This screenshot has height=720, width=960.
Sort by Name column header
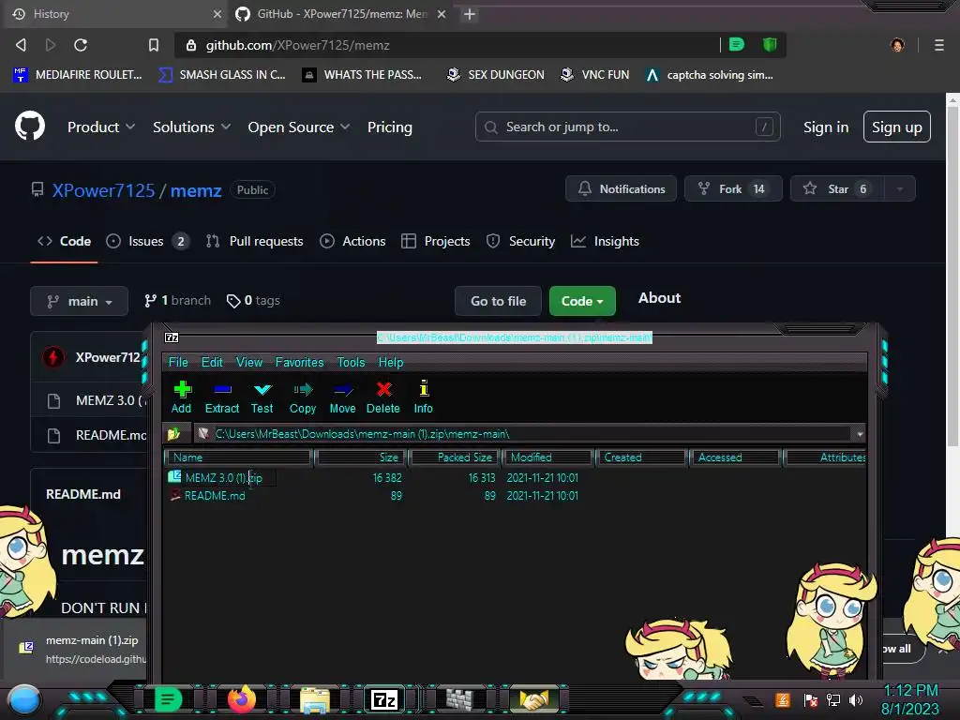238,457
